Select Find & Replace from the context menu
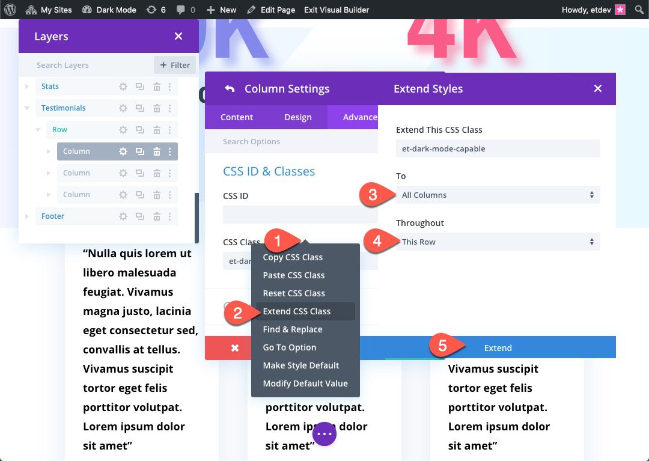This screenshot has height=461, width=649. tap(292, 329)
